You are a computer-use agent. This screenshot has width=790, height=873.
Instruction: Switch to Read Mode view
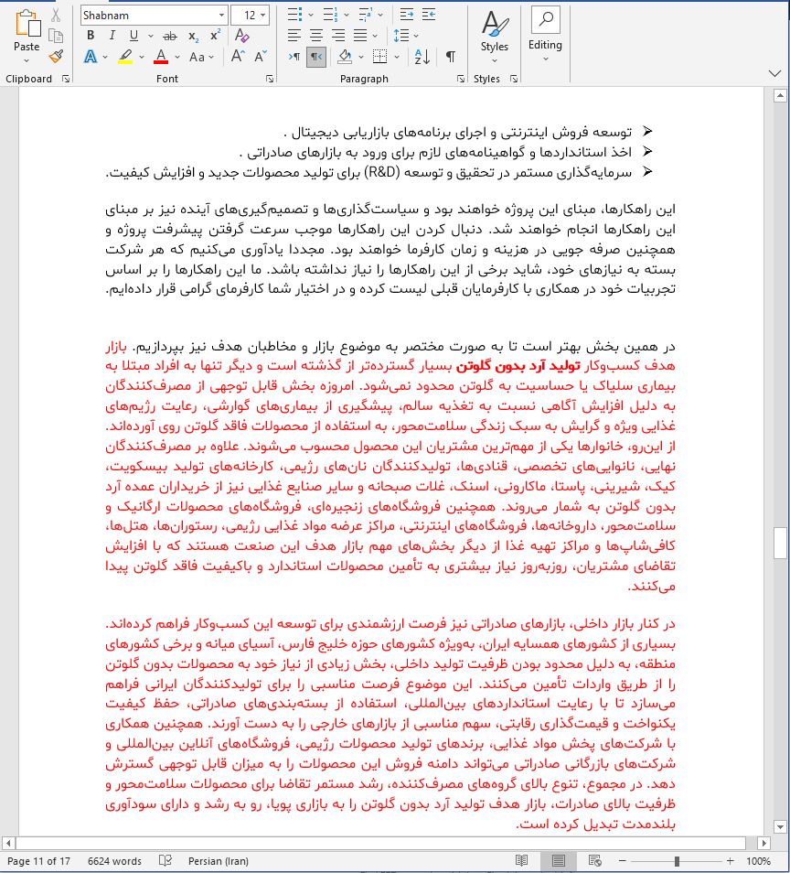click(x=521, y=861)
